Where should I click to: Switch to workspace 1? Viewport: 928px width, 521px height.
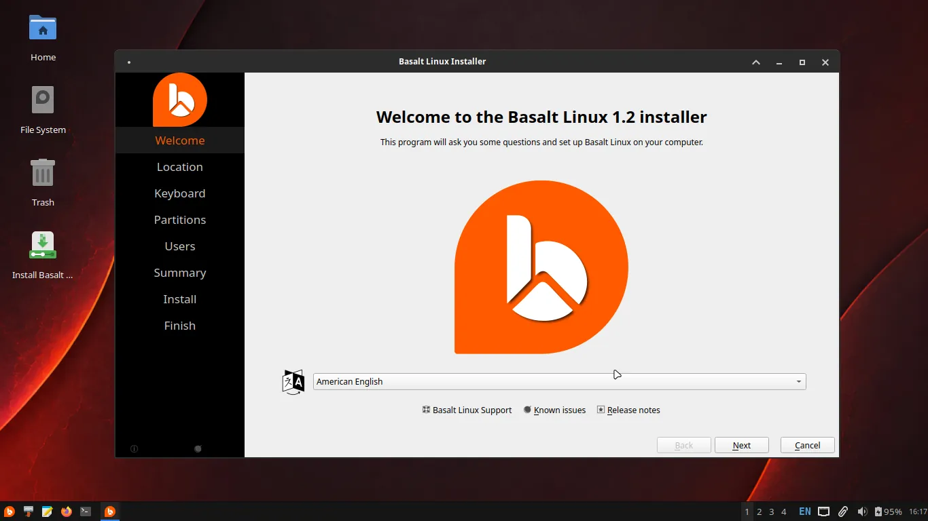tap(747, 512)
